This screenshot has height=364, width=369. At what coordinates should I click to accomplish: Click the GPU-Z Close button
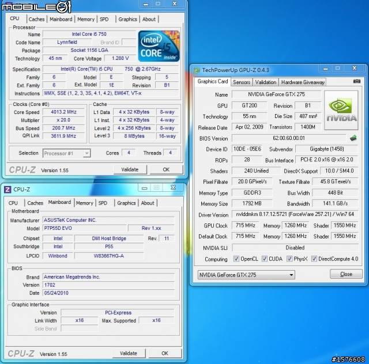click(346, 274)
